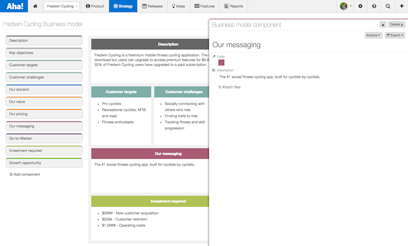Open the Fredwin Cycling product dropdown

[x=61, y=6]
